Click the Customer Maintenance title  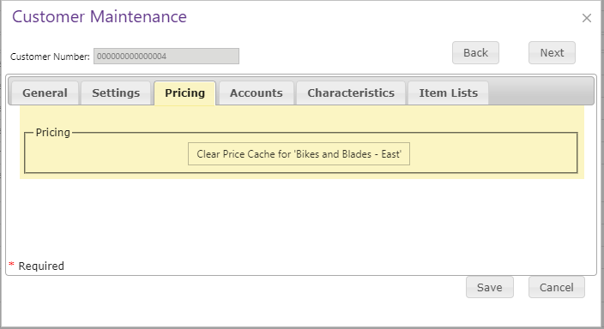tap(100, 17)
